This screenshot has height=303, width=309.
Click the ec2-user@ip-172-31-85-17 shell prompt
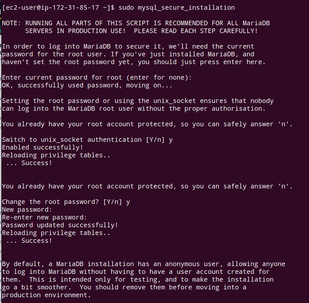pos(58,8)
